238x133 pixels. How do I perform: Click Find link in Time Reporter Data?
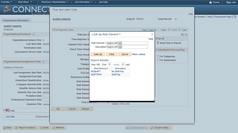click(144, 30)
